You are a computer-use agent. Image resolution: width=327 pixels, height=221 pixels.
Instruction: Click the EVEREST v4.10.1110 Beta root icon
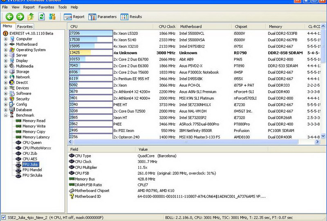(x=6, y=33)
